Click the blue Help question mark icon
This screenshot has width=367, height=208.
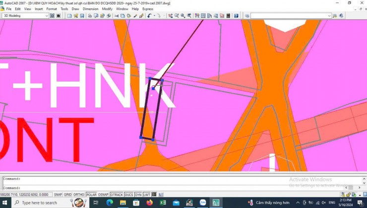click(236, 16)
